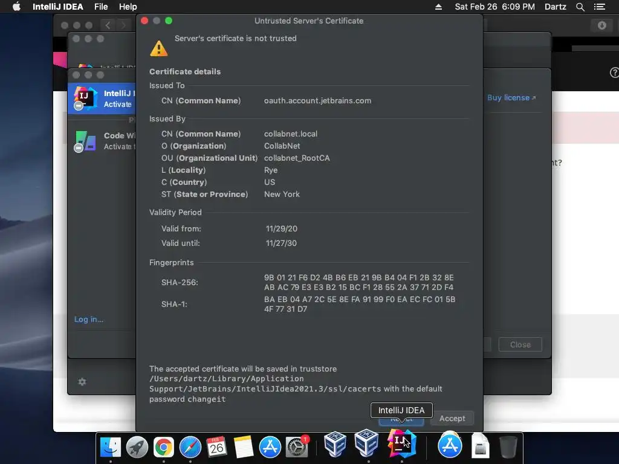Open the File menu

[x=101, y=7]
